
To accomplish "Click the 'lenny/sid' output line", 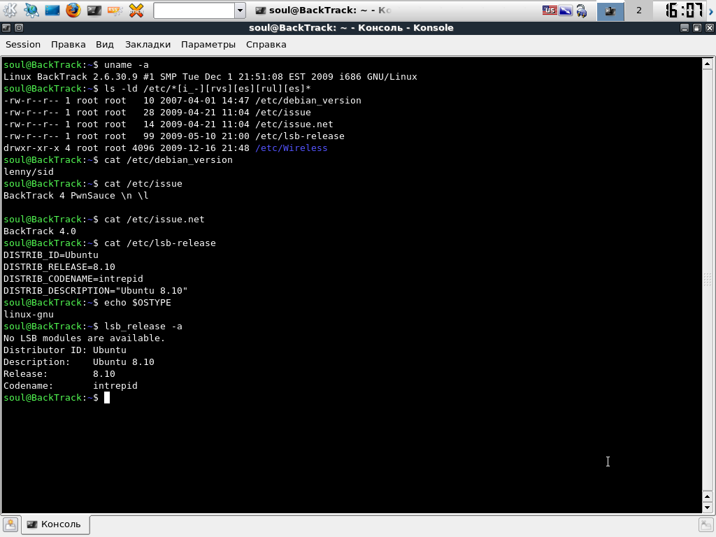I will coord(28,172).
